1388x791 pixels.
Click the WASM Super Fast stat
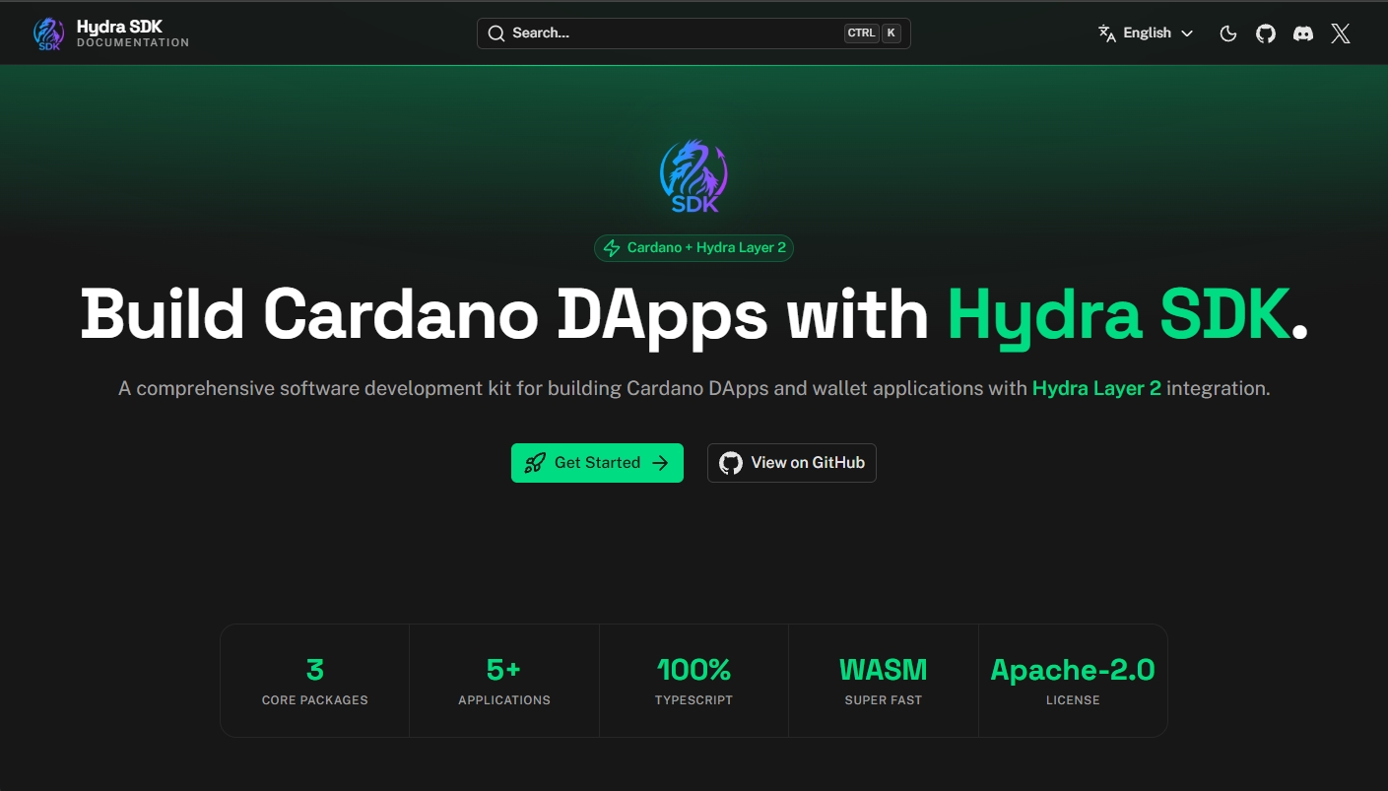pyautogui.click(x=884, y=681)
